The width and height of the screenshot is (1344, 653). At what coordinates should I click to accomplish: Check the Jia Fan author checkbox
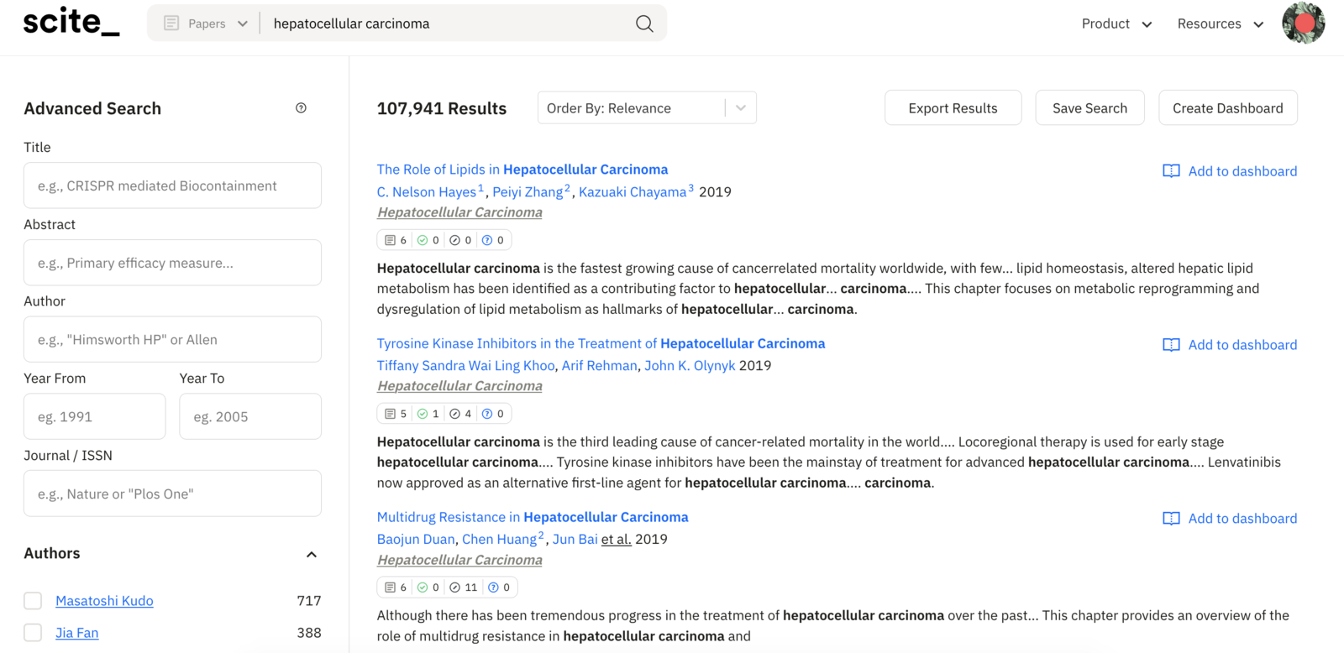pos(33,633)
